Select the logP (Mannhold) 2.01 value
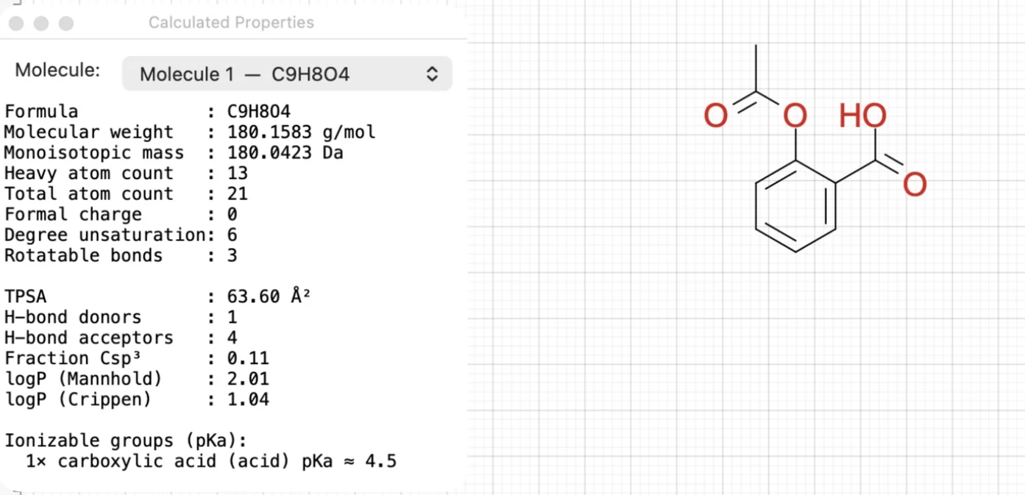The image size is (1025, 495). point(248,379)
